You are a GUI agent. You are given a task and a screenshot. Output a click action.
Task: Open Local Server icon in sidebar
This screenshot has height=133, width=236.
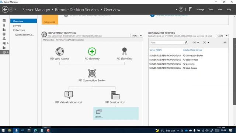(4, 25)
